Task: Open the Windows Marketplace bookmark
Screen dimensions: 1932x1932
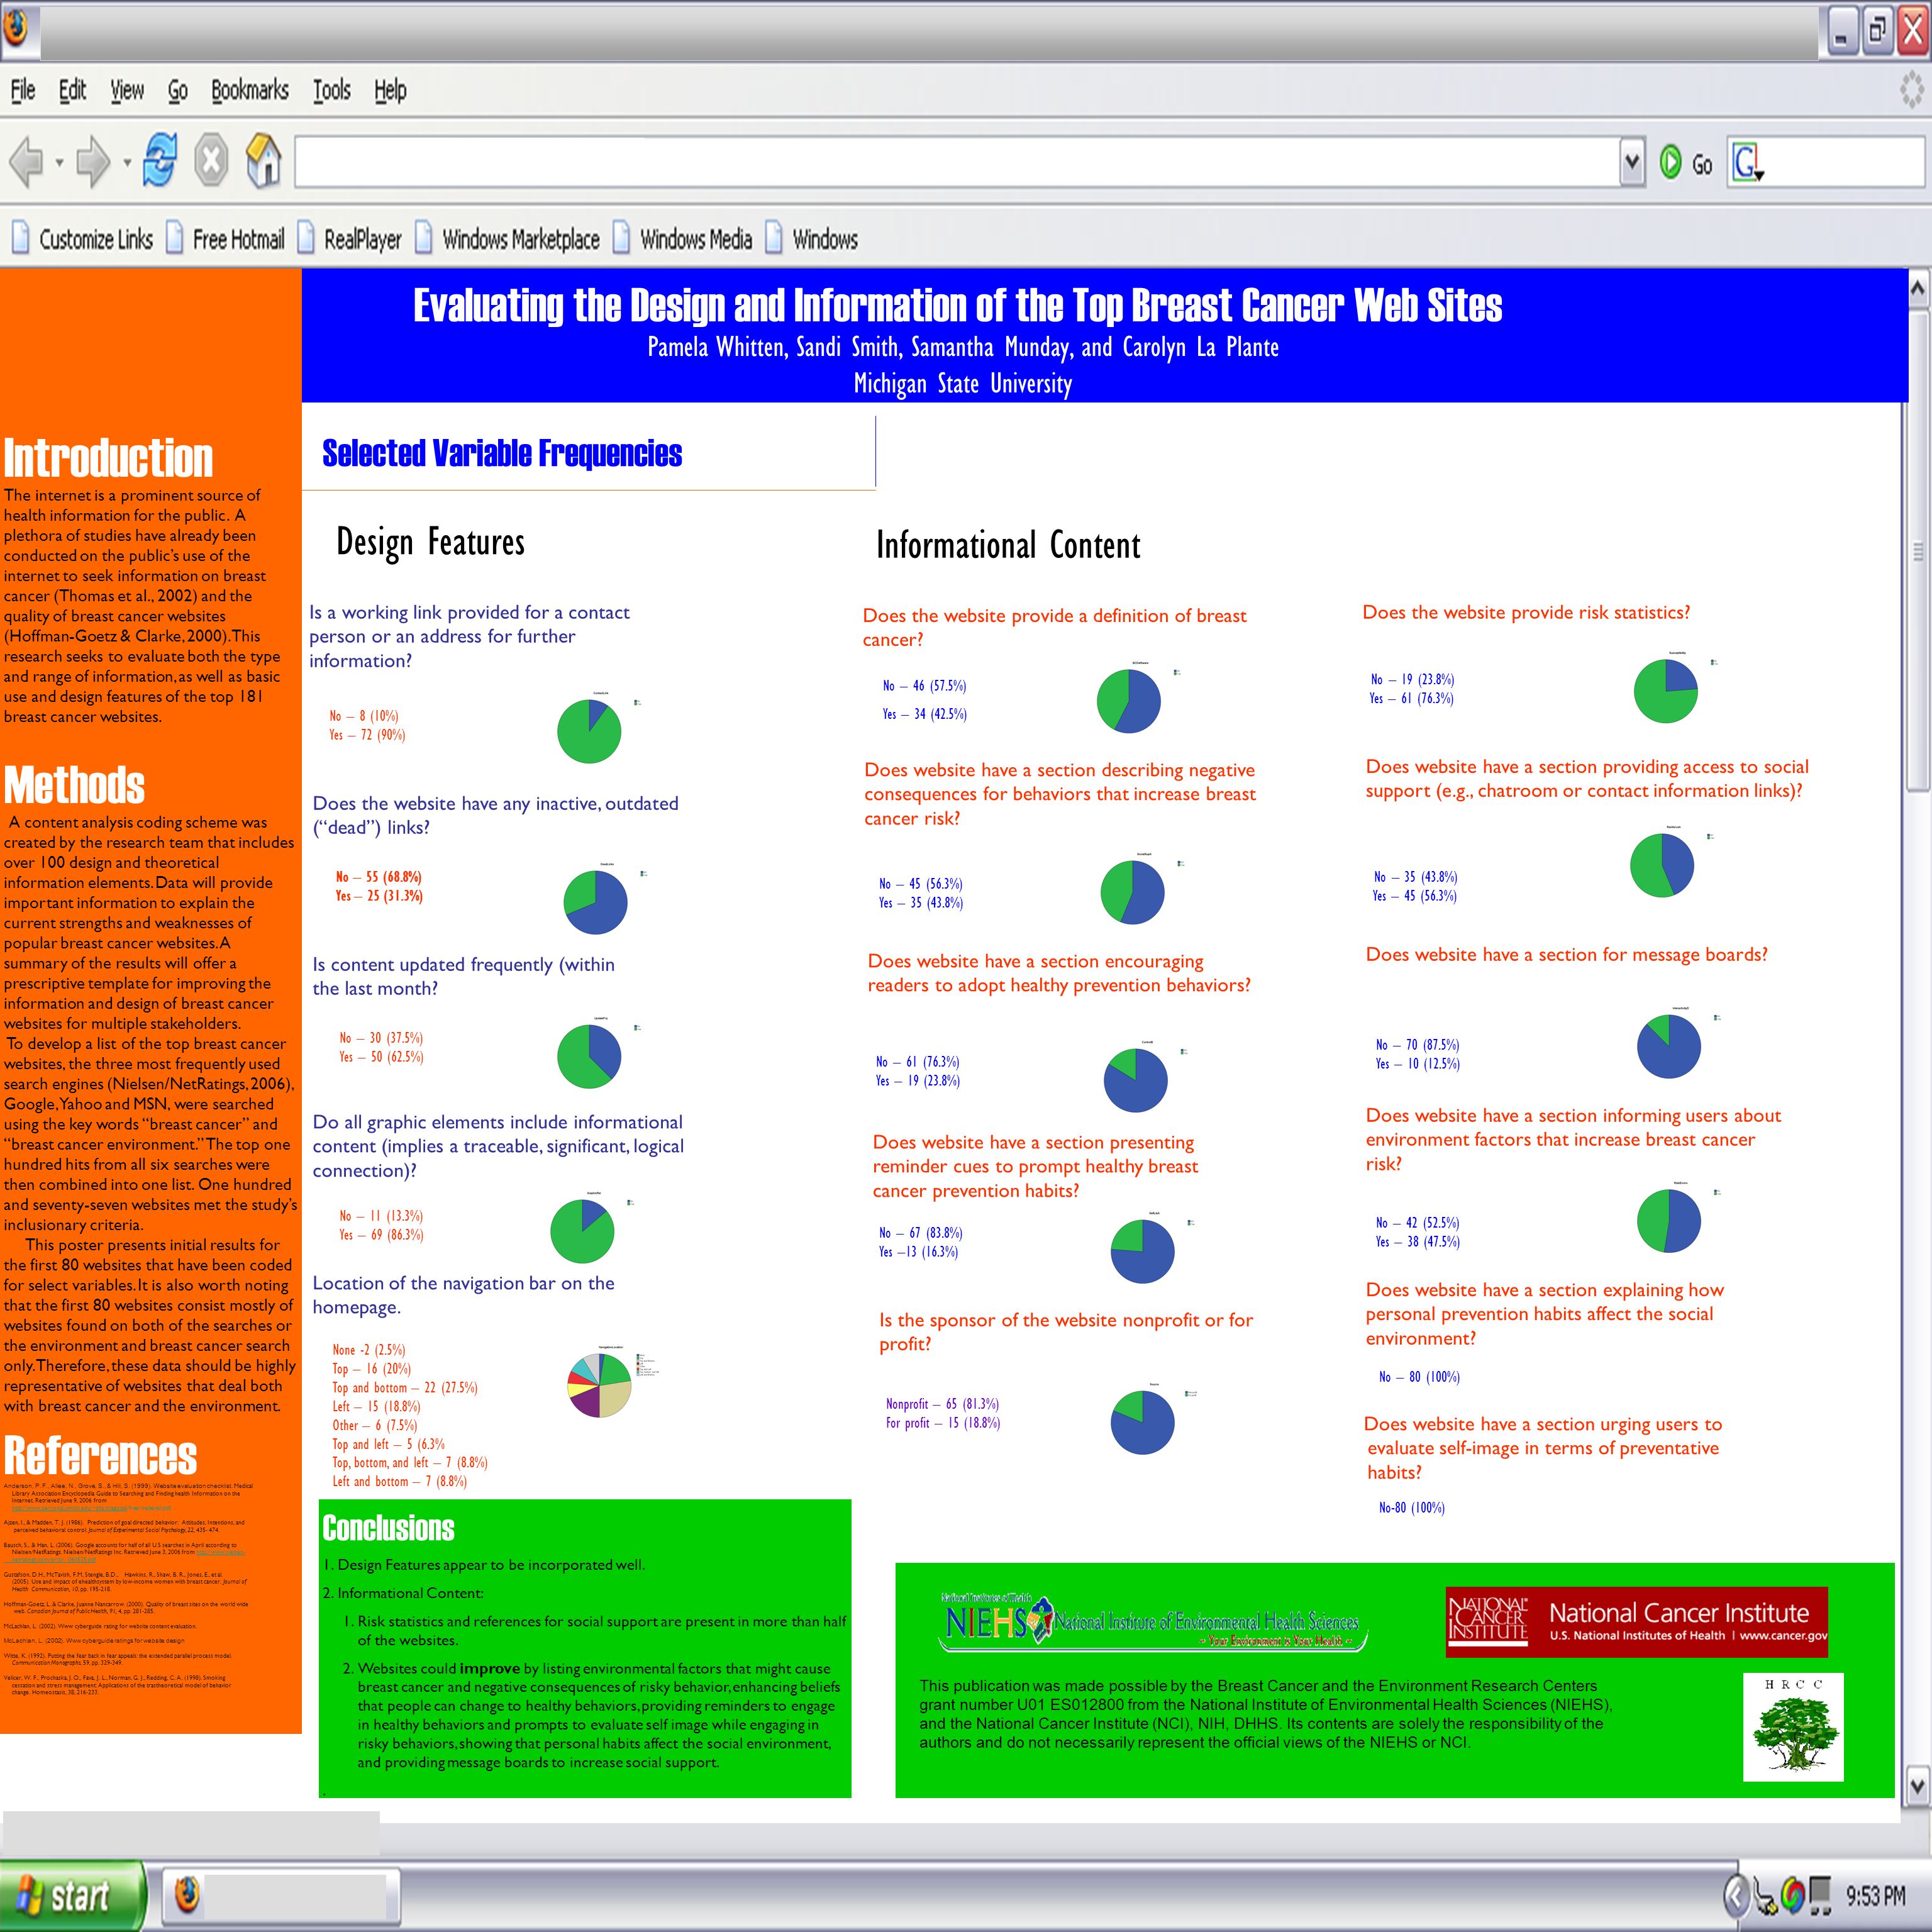Action: click(508, 239)
